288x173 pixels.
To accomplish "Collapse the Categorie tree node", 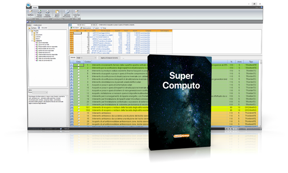I will [x=32, y=41].
